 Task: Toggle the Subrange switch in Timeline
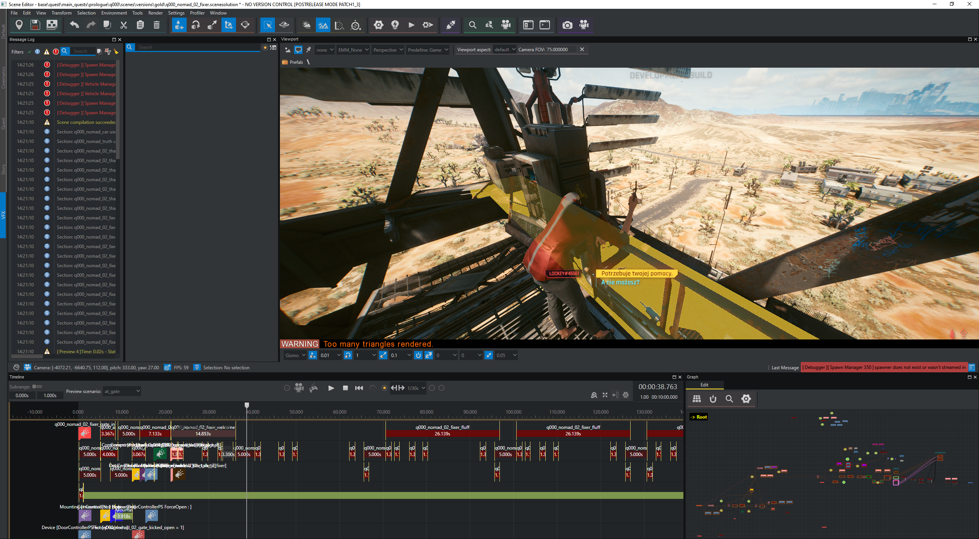click(x=37, y=386)
